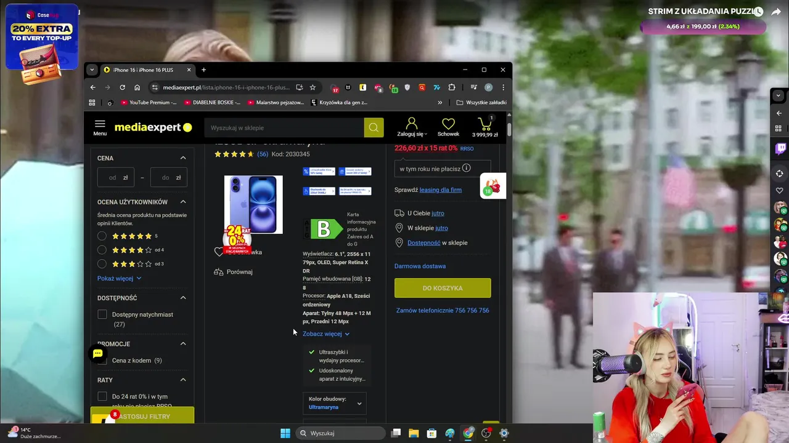Open Chrome apps grid in bookmarks bar
The width and height of the screenshot is (789, 443).
pyautogui.click(x=92, y=103)
